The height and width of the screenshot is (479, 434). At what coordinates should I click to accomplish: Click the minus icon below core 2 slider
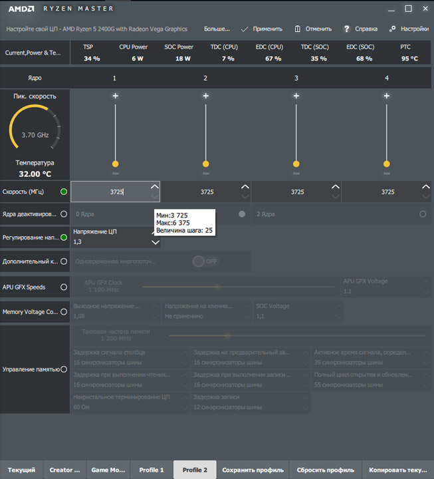point(205,173)
